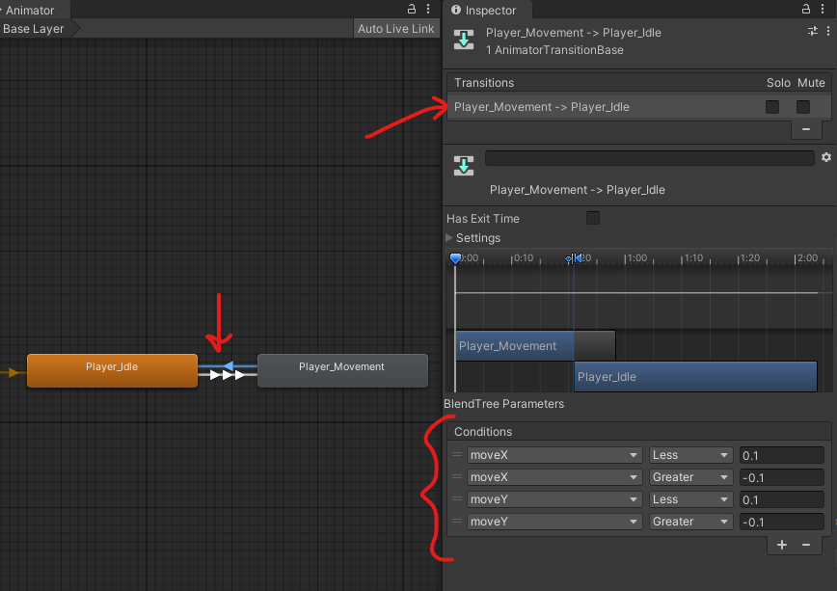This screenshot has width=837, height=591.
Task: Open the Greater dropdown on last moveY condition
Action: pyautogui.click(x=691, y=522)
